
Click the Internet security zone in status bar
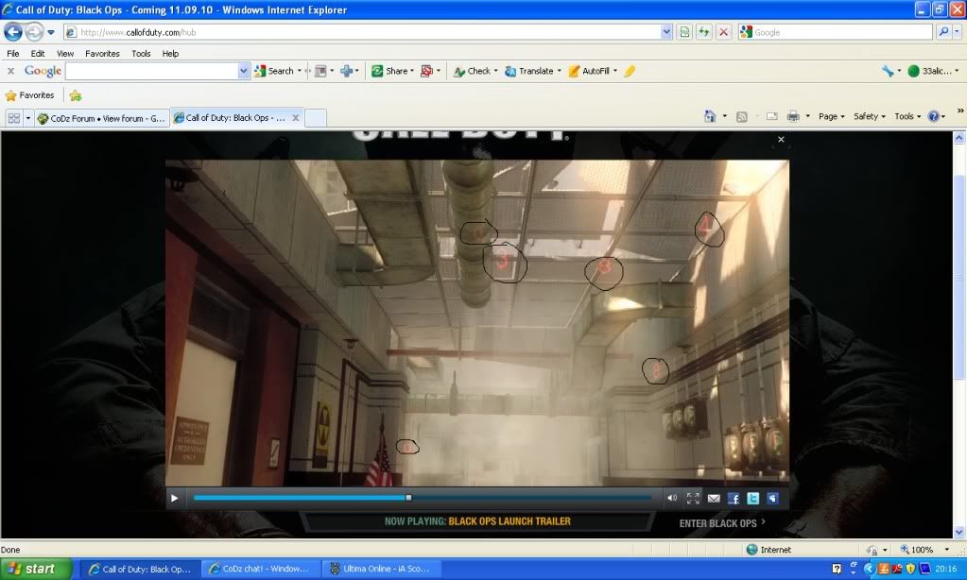(768, 549)
